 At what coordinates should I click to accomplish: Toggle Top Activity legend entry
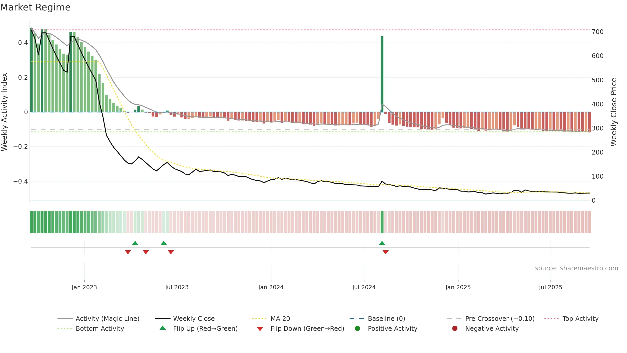tap(571, 318)
